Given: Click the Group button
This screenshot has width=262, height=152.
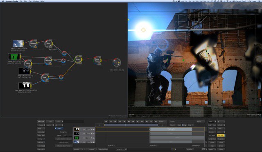Looking at the screenshot, I should click(x=221, y=142).
